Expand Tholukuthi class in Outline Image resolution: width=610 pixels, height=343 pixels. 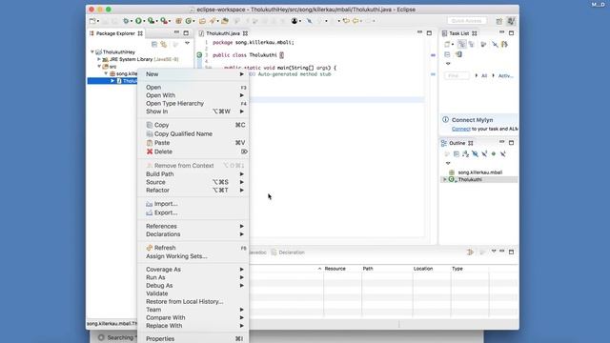(445, 179)
